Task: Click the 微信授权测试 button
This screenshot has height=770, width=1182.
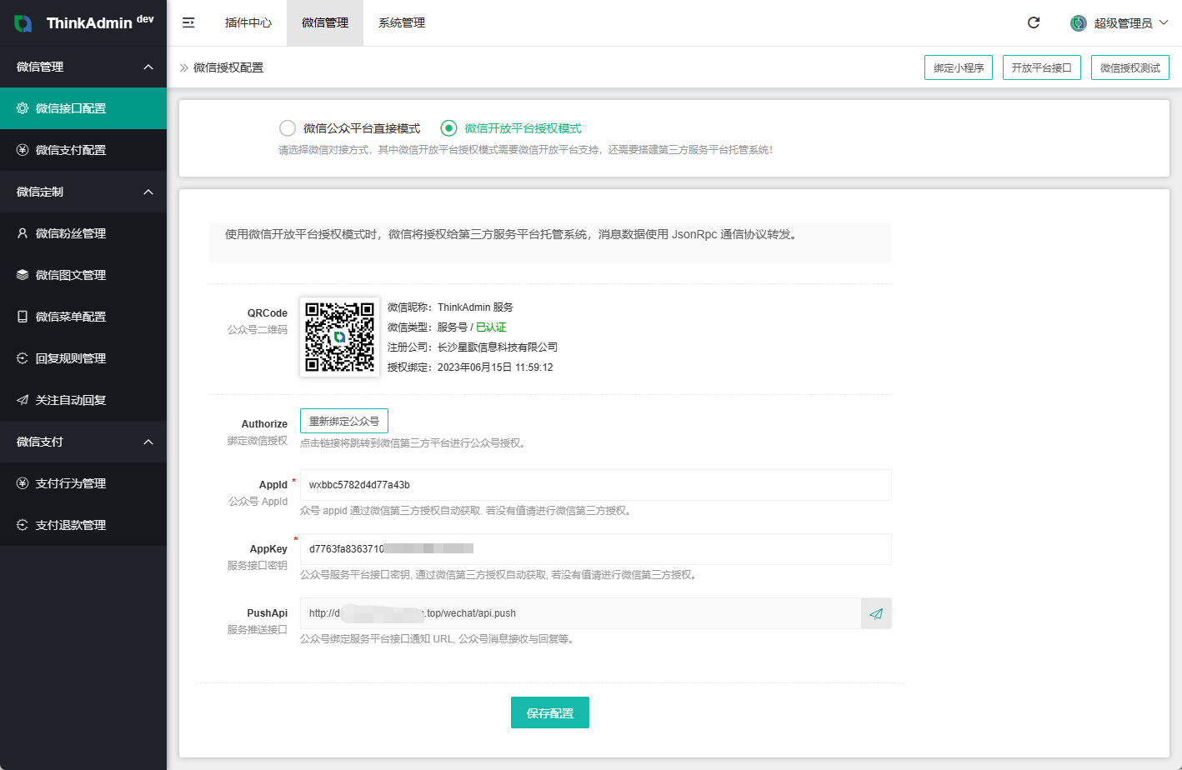Action: (1130, 67)
